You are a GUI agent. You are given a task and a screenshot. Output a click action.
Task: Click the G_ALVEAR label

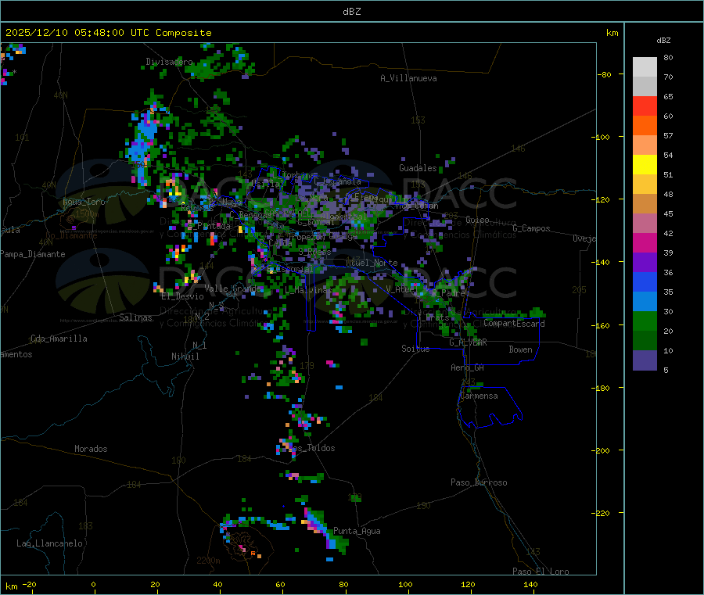tap(468, 342)
